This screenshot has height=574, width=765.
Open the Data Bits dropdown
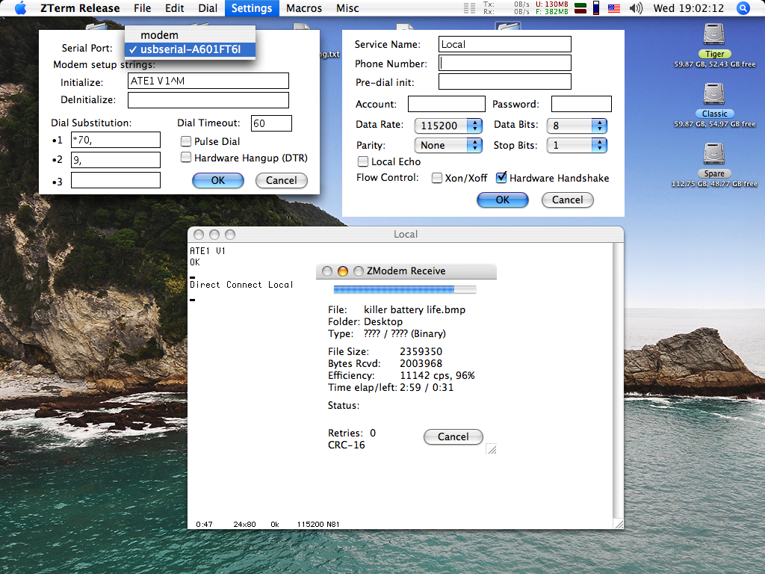(x=577, y=126)
